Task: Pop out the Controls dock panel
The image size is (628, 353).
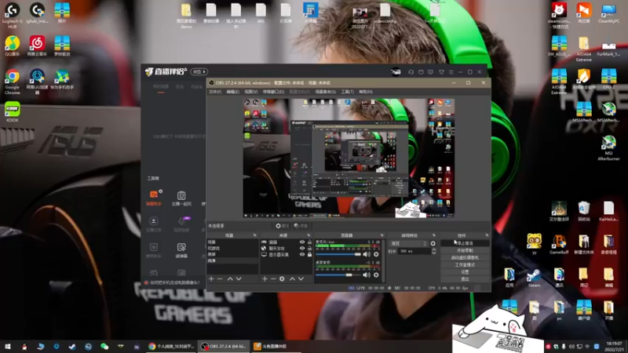Action: click(x=487, y=235)
